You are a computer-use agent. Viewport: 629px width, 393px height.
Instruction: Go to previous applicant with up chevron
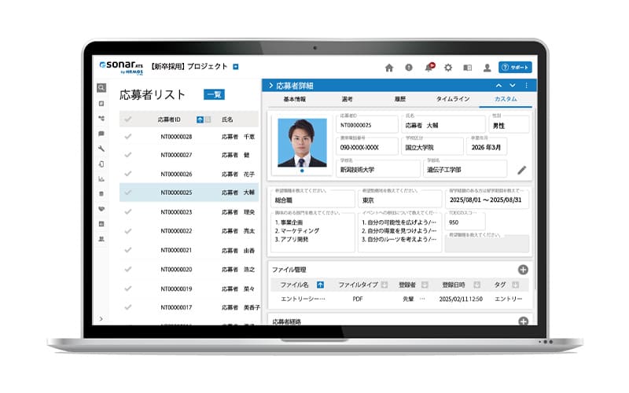(x=498, y=86)
